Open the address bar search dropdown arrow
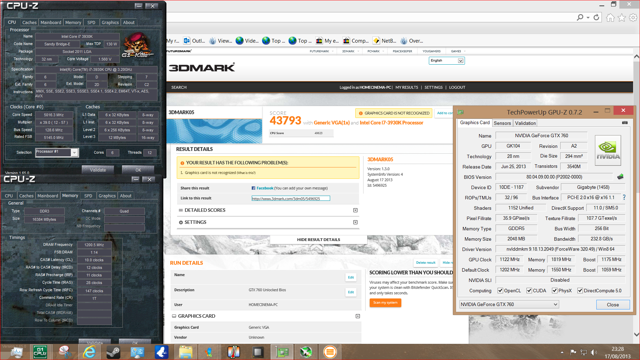This screenshot has height=360, width=640. (588, 18)
